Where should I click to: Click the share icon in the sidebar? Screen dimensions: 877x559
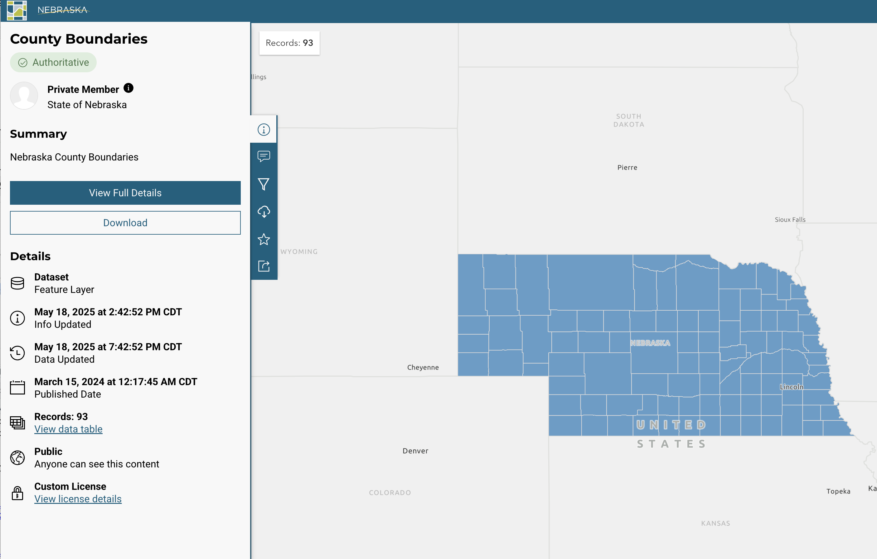[264, 266]
